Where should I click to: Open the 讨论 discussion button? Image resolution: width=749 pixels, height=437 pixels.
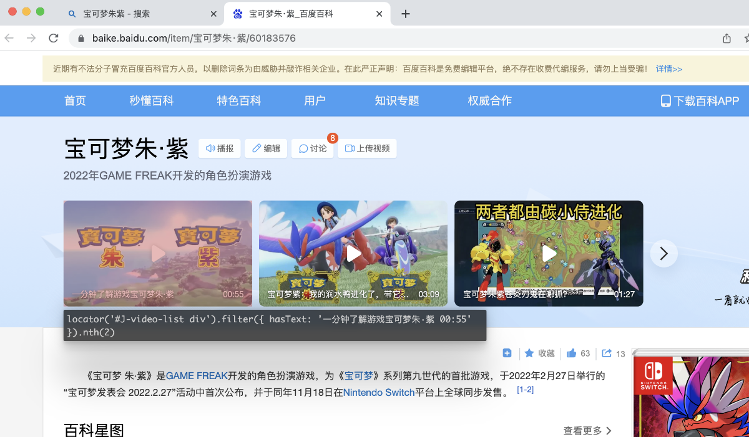pos(313,148)
